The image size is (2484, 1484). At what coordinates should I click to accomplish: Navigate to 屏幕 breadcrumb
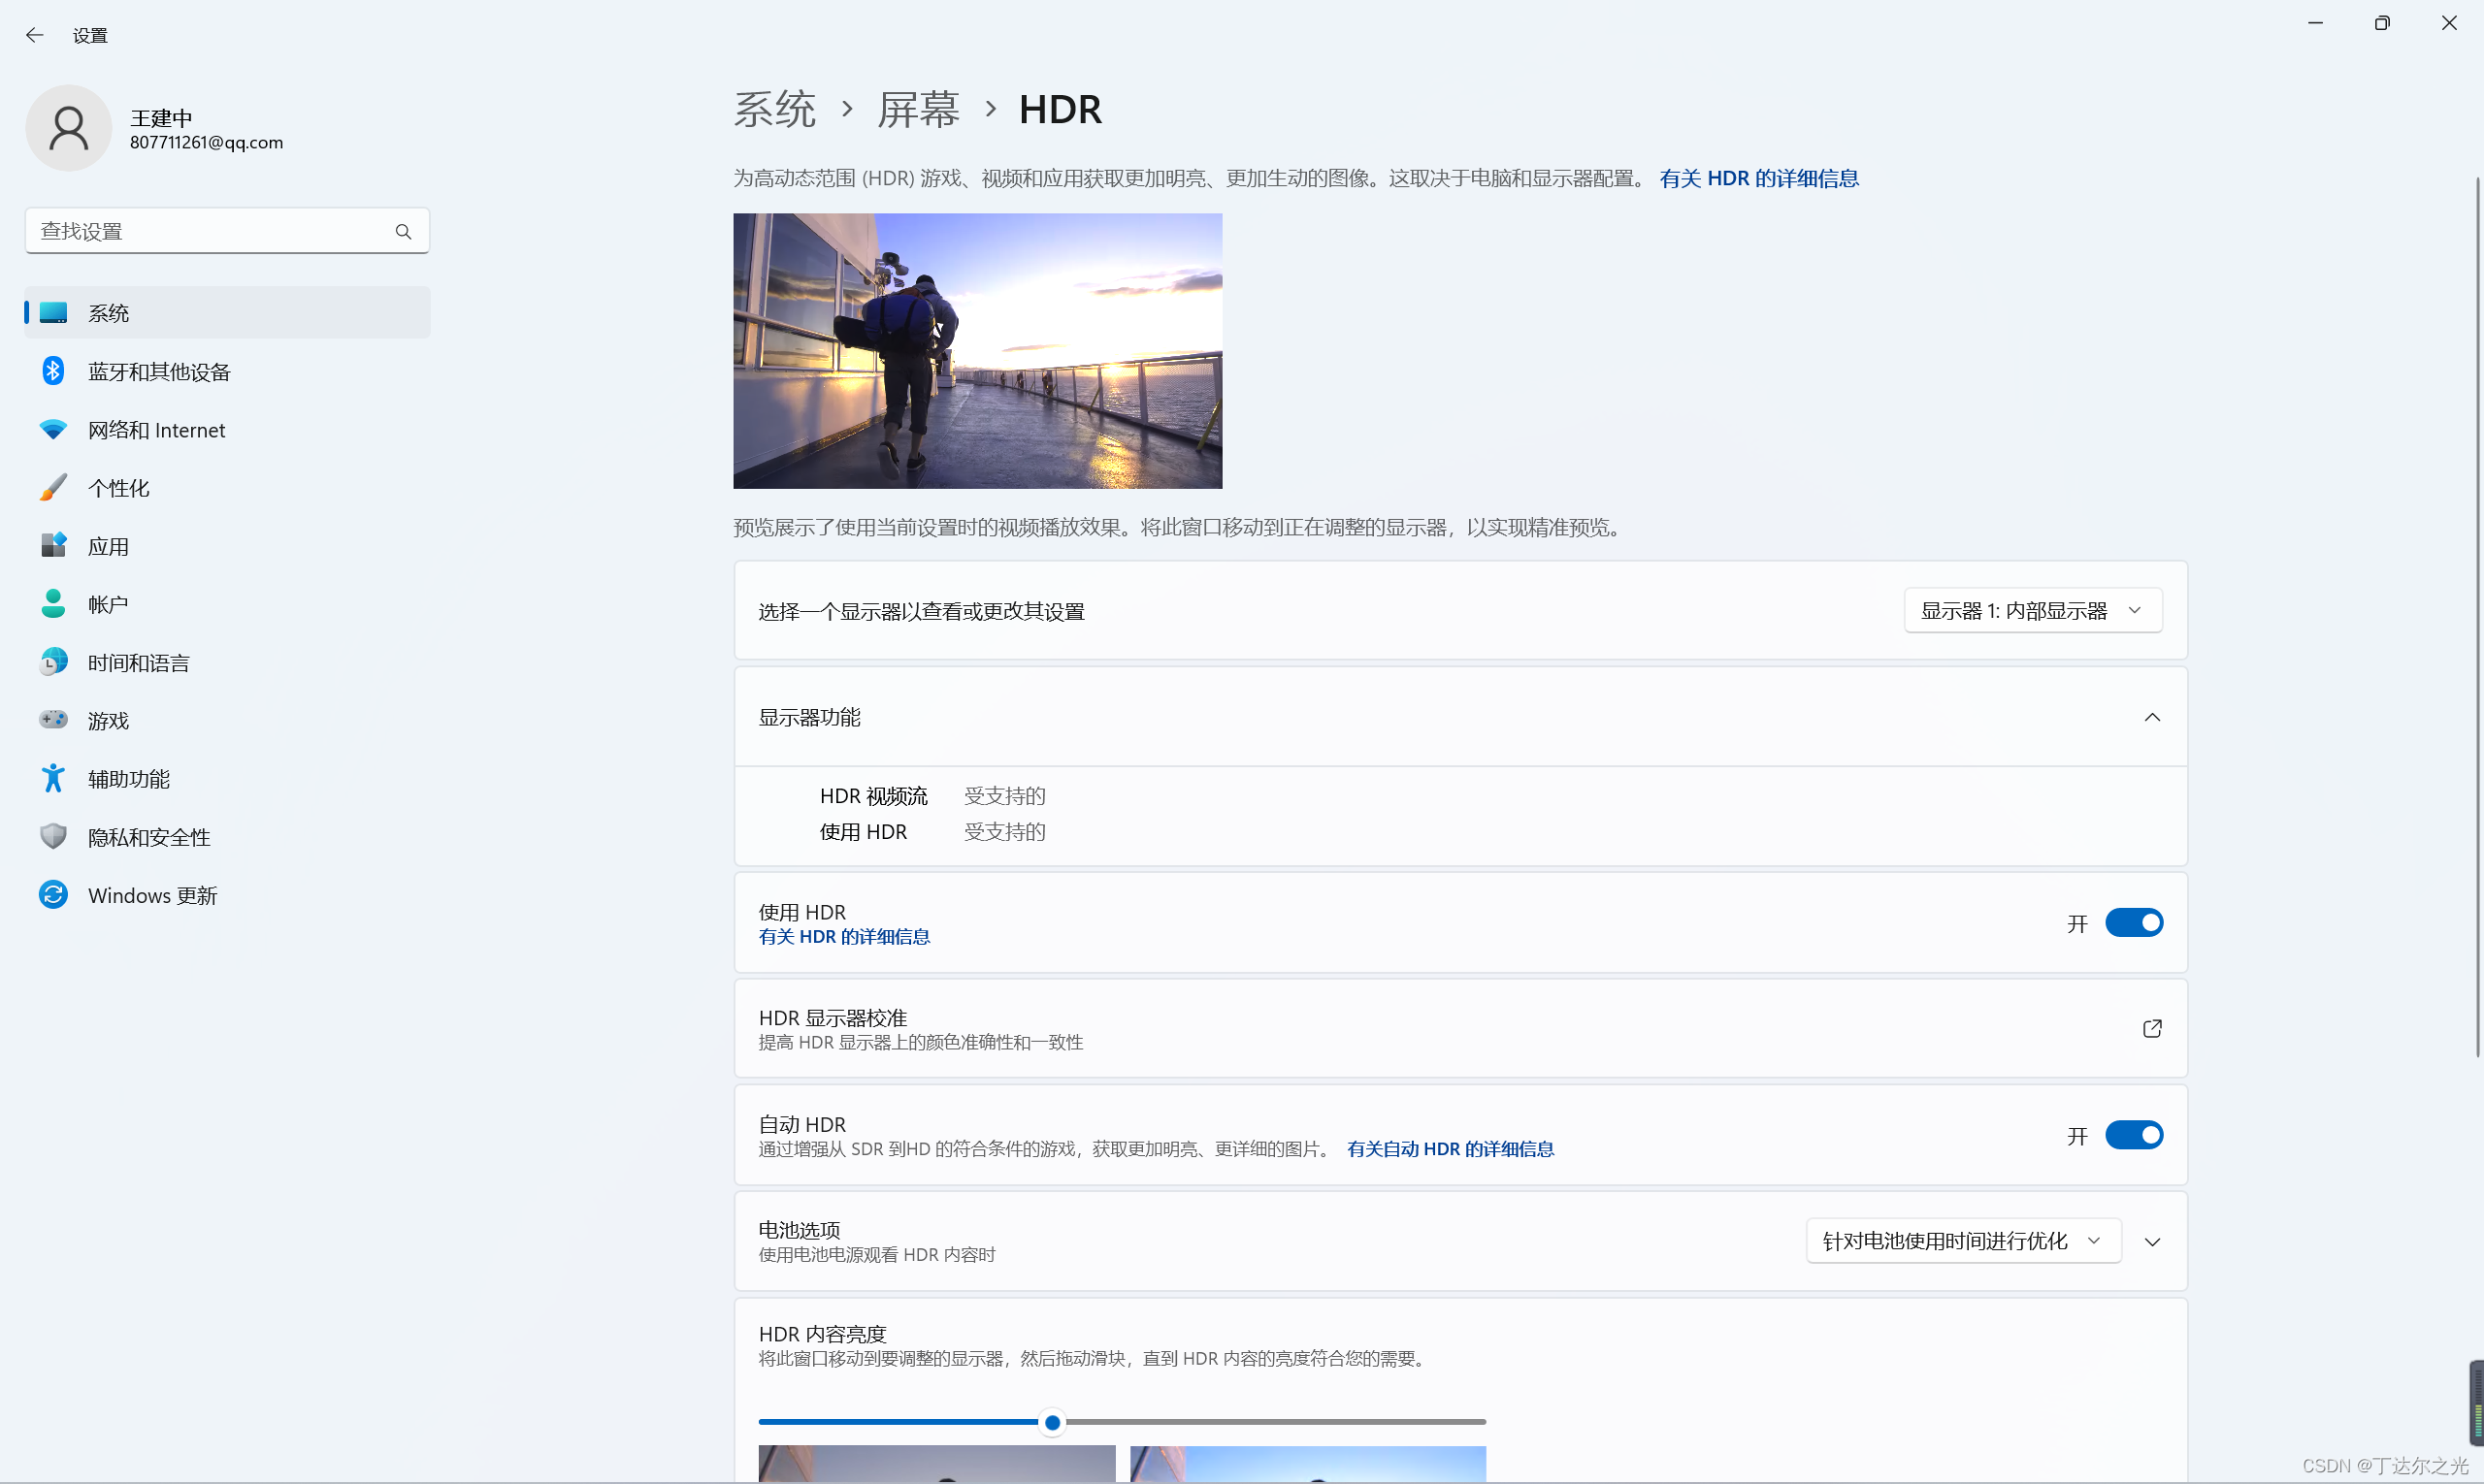pos(918,109)
